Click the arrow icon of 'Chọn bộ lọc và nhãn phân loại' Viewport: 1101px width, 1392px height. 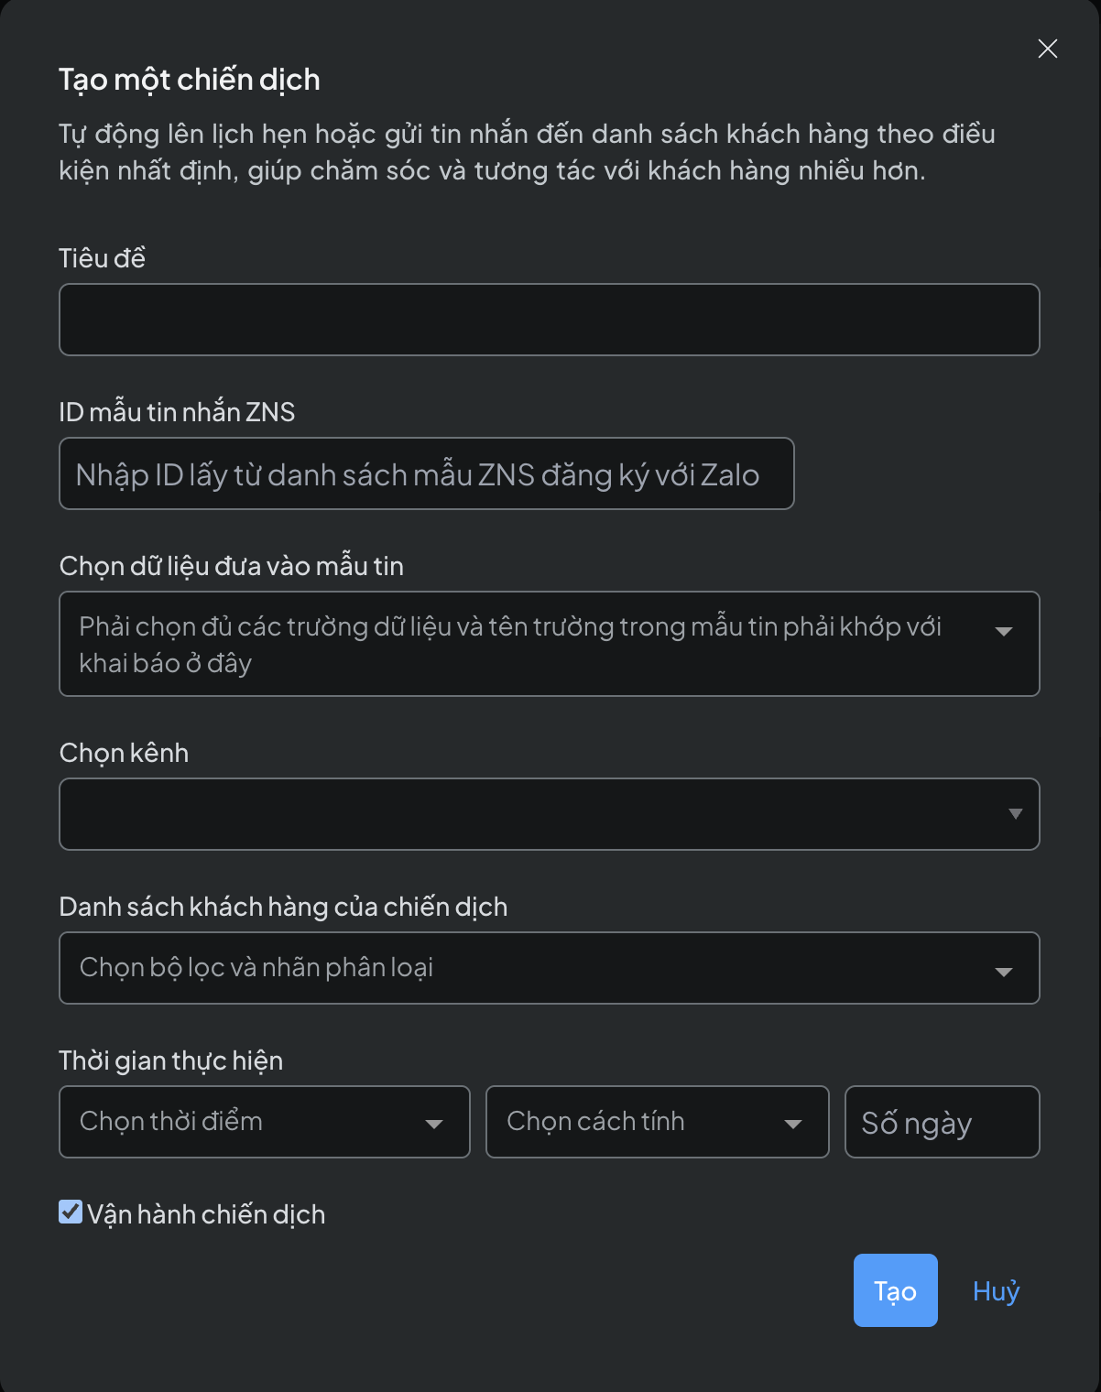[x=1003, y=972]
